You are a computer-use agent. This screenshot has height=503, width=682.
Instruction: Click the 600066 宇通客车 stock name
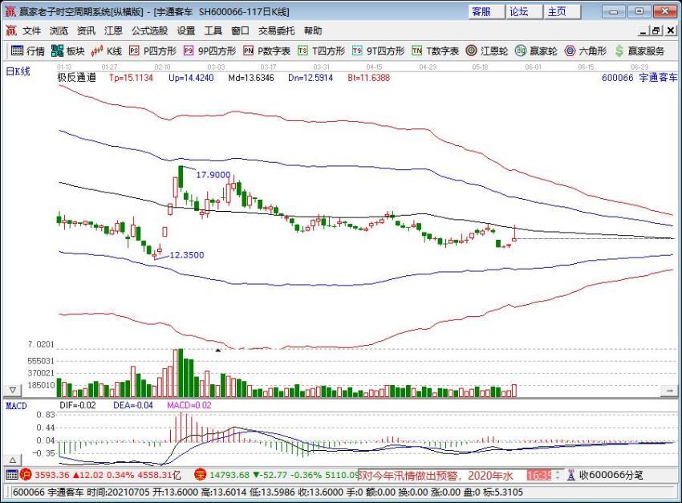pyautogui.click(x=639, y=78)
